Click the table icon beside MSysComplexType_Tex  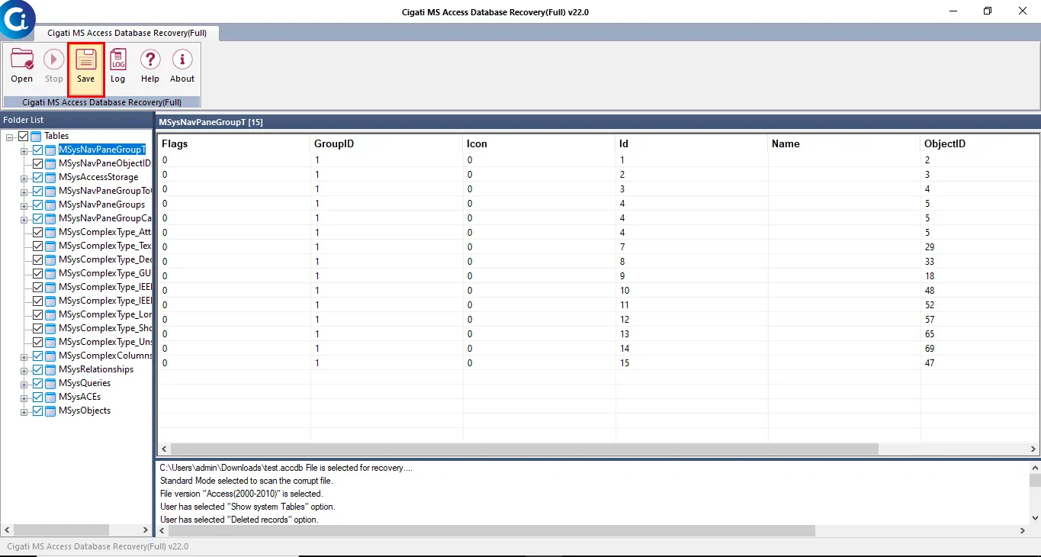[50, 246]
